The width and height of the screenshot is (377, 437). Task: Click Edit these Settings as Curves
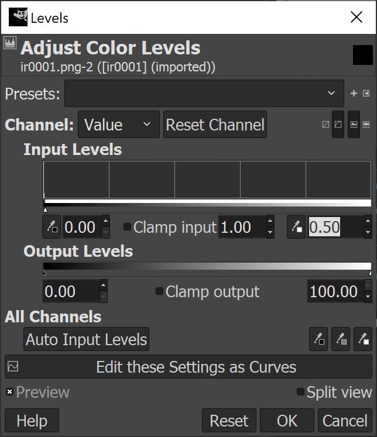(188, 366)
